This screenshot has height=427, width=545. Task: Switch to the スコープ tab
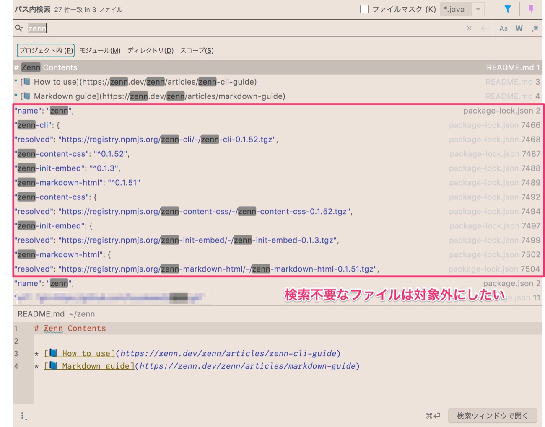197,50
